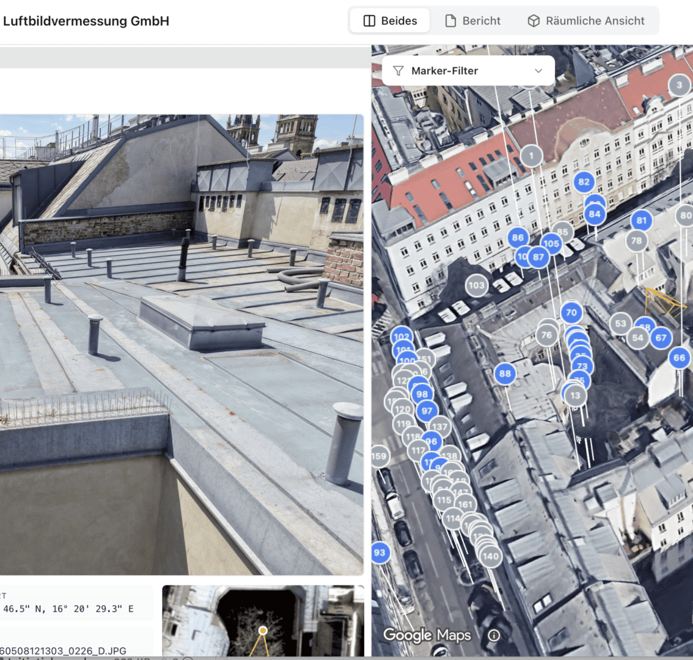Click map marker 66
The image size is (693, 660).
point(680,358)
